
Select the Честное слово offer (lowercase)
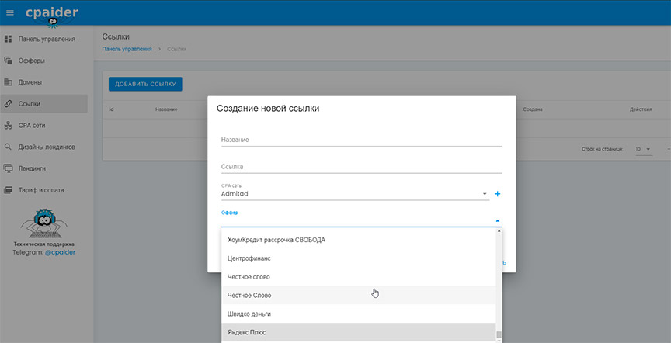point(359,277)
